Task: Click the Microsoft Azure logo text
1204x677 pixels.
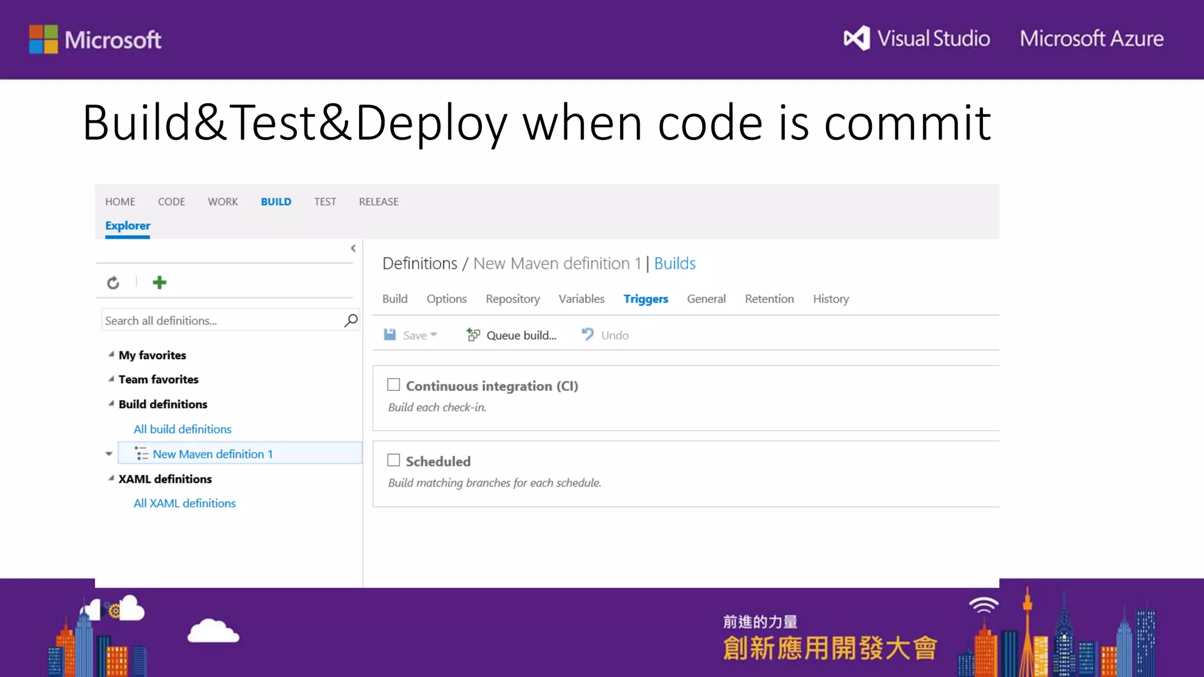Action: (1092, 39)
